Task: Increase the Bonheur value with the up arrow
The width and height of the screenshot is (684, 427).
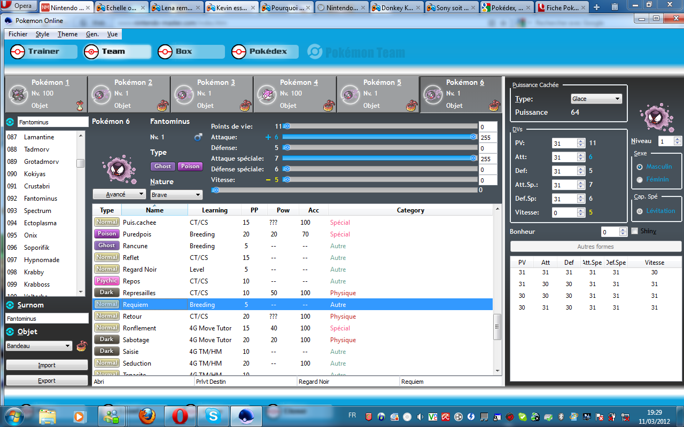Action: click(623, 230)
